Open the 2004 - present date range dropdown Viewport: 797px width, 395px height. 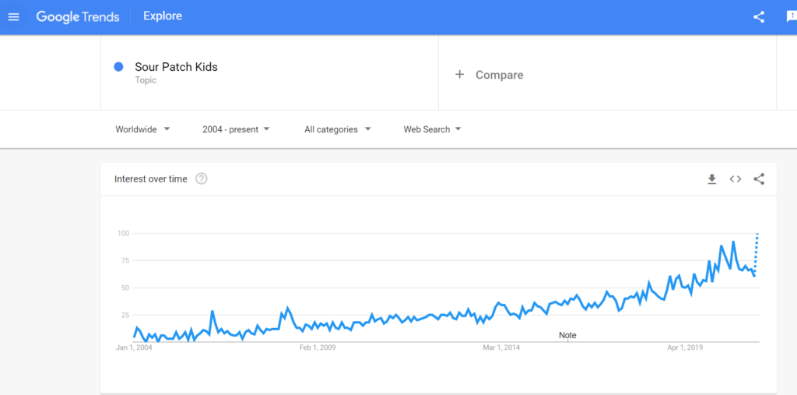[x=236, y=129]
